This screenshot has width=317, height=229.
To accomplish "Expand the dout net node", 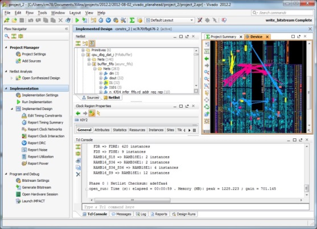I will 101,78.
